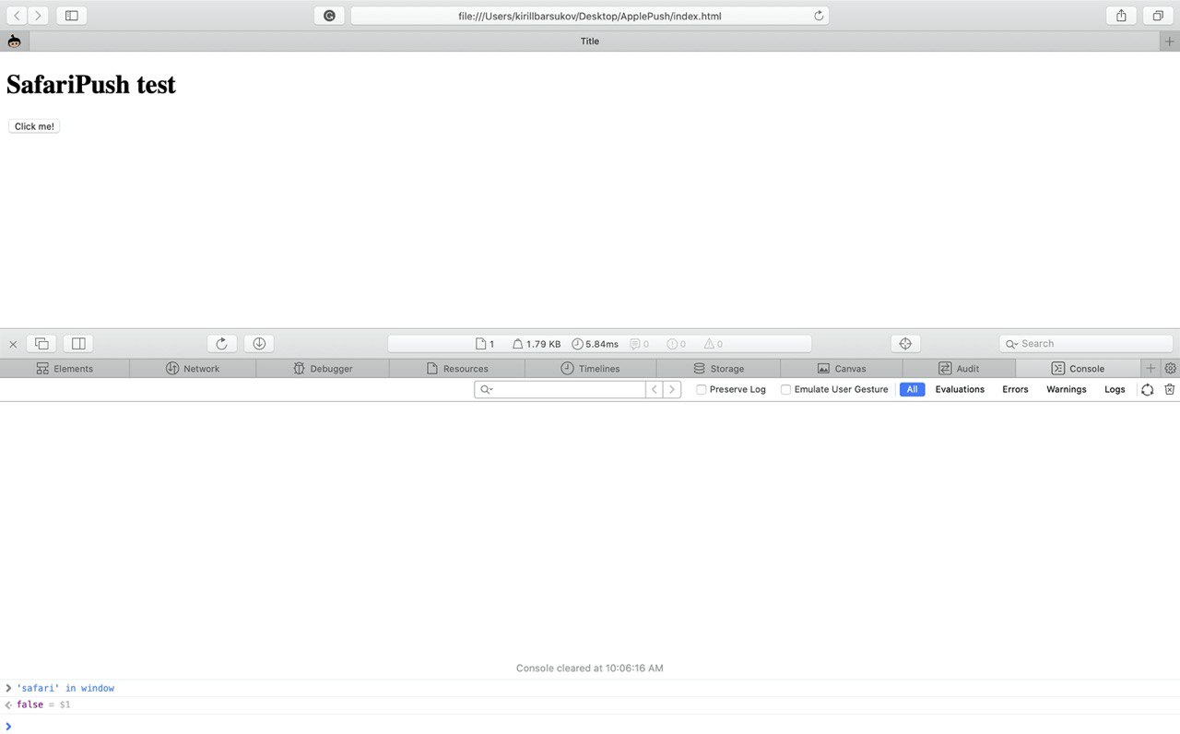
Task: Click the console log count icon
Action: pyautogui.click(x=639, y=344)
